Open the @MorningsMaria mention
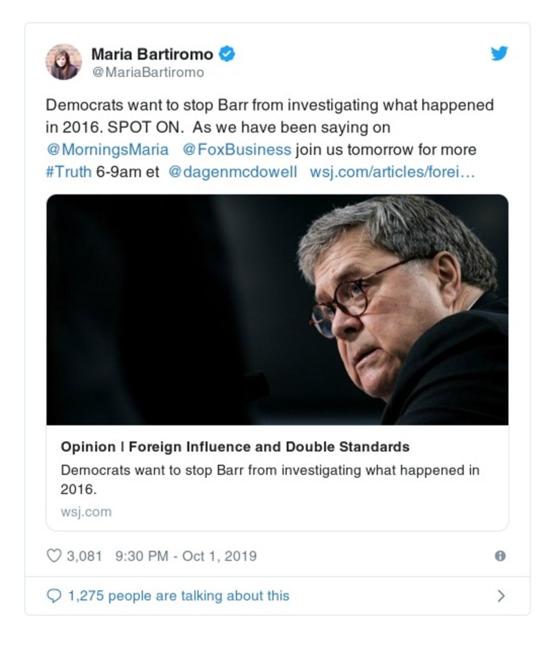The image size is (555, 648). [x=107, y=150]
